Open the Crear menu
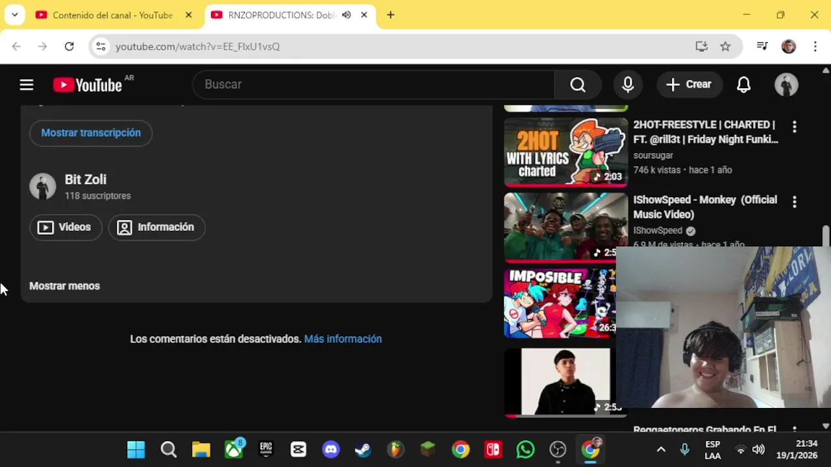831x467 pixels. [689, 84]
